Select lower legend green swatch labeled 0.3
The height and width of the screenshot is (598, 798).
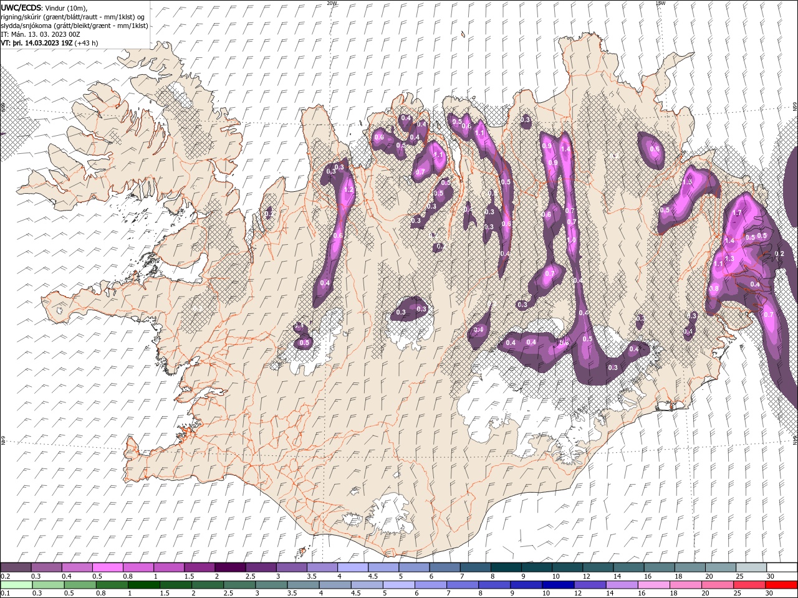pos(47,585)
